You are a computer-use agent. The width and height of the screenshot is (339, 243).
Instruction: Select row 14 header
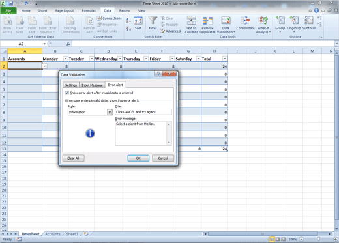4,154
